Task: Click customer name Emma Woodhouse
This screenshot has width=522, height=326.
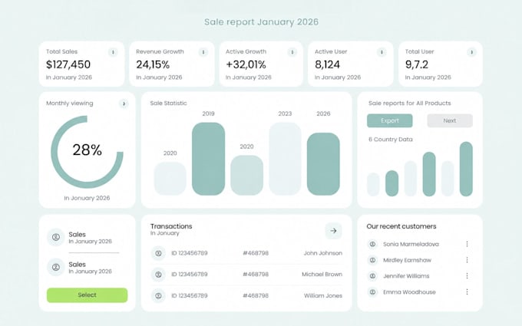Action: click(x=409, y=292)
